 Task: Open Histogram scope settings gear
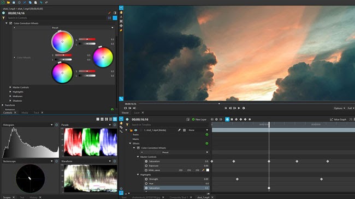coord(57,125)
